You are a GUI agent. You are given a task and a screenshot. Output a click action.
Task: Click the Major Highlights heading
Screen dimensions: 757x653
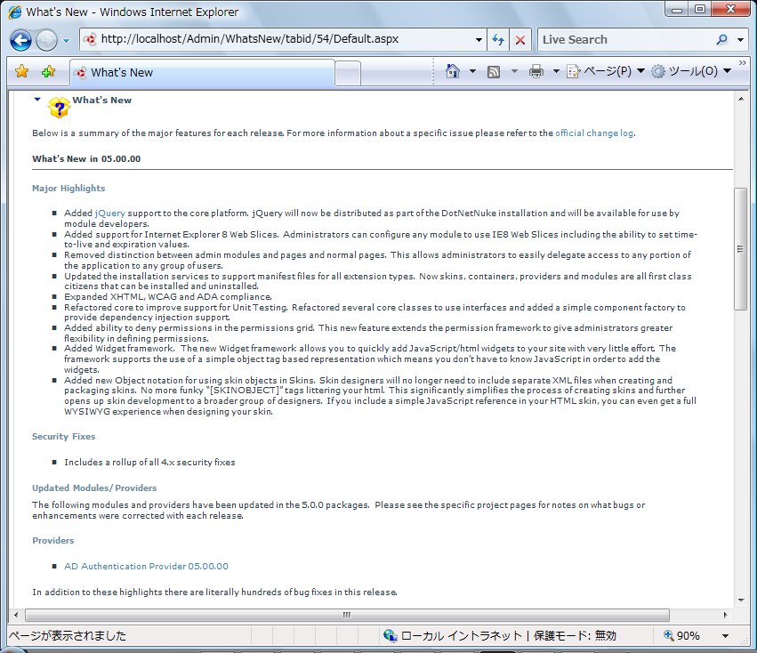click(68, 189)
